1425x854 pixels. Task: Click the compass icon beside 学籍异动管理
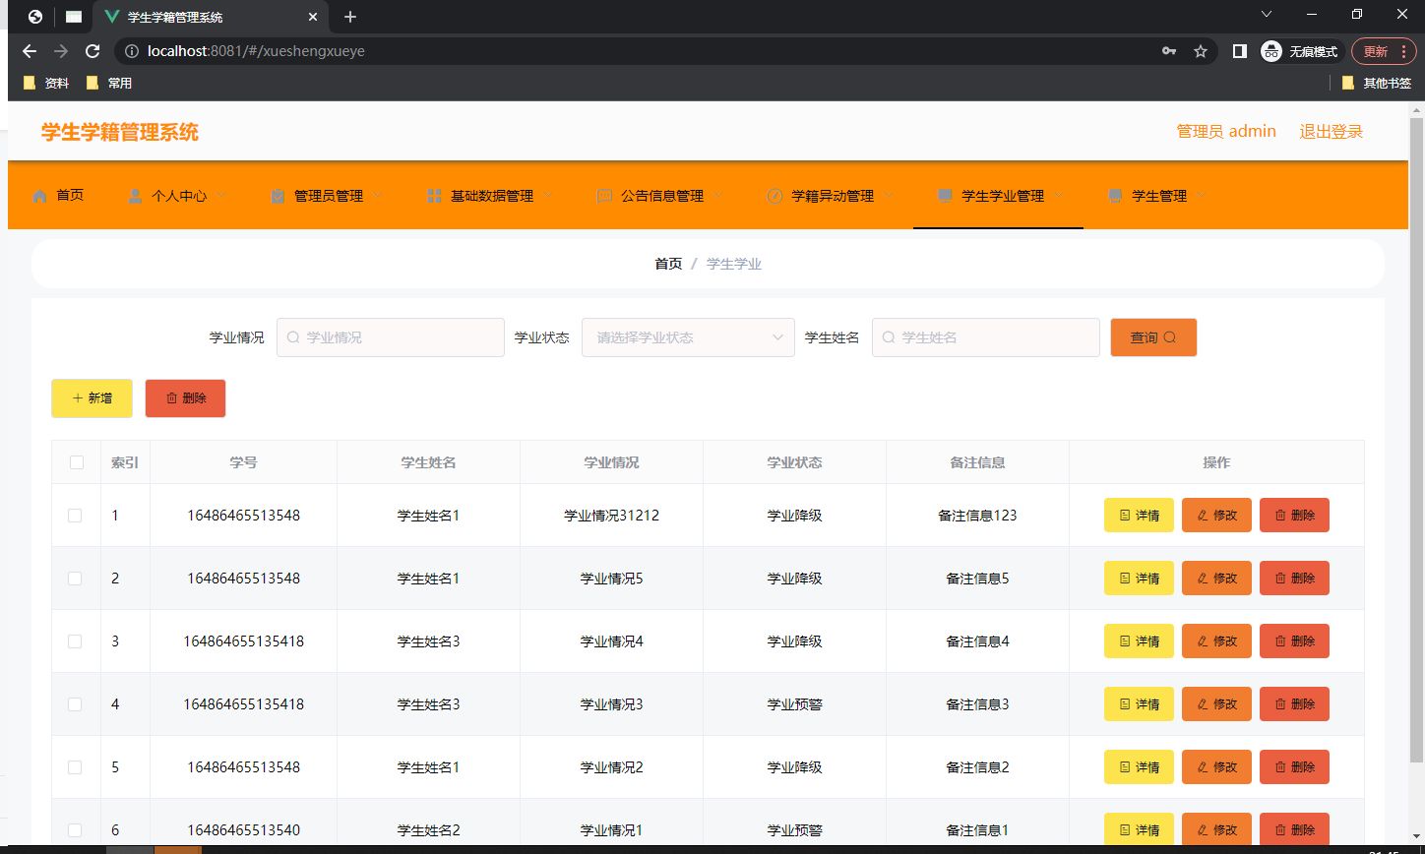(x=774, y=196)
